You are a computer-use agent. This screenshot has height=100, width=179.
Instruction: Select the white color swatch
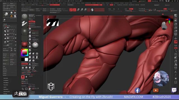[x=26, y=59]
